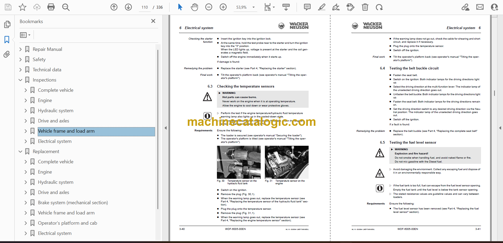Open the Repair Manual bookmark
Viewport: 503px width, 243px height.
click(x=47, y=49)
